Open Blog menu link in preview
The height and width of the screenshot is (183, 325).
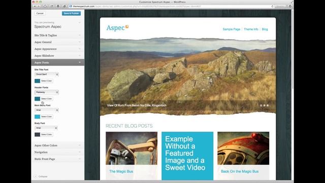point(265,29)
